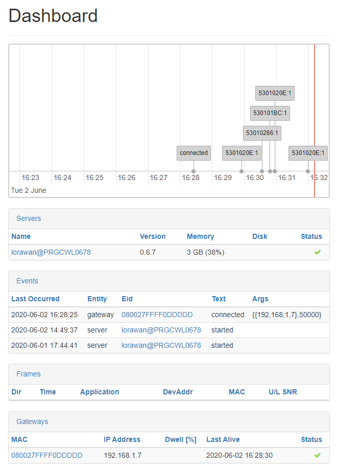Select the topmost 5301020E:1 timeline label

click(275, 93)
